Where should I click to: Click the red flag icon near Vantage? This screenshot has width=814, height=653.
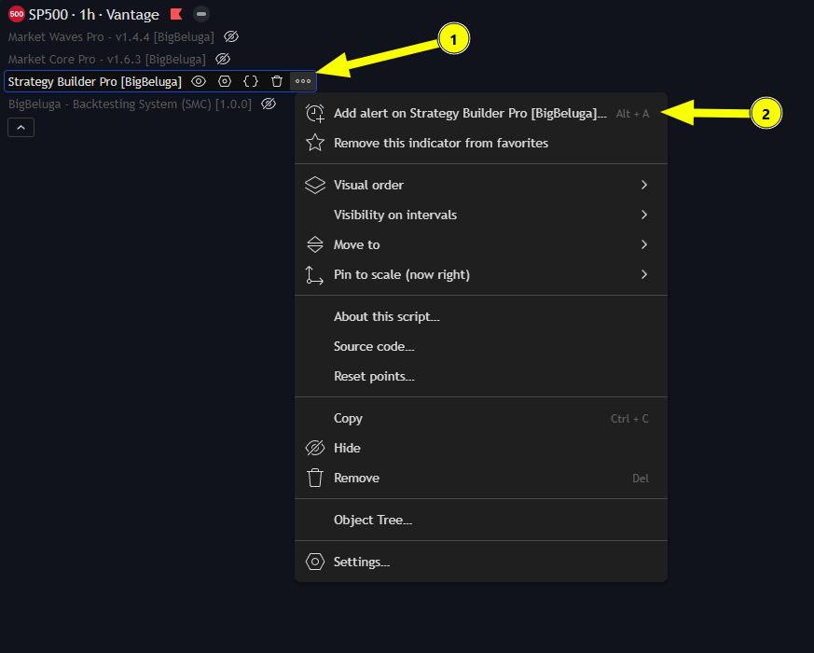176,15
